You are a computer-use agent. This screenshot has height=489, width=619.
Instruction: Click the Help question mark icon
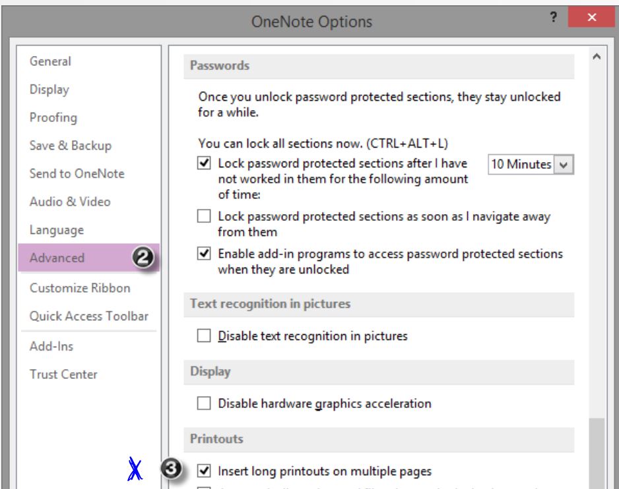pyautogui.click(x=554, y=17)
